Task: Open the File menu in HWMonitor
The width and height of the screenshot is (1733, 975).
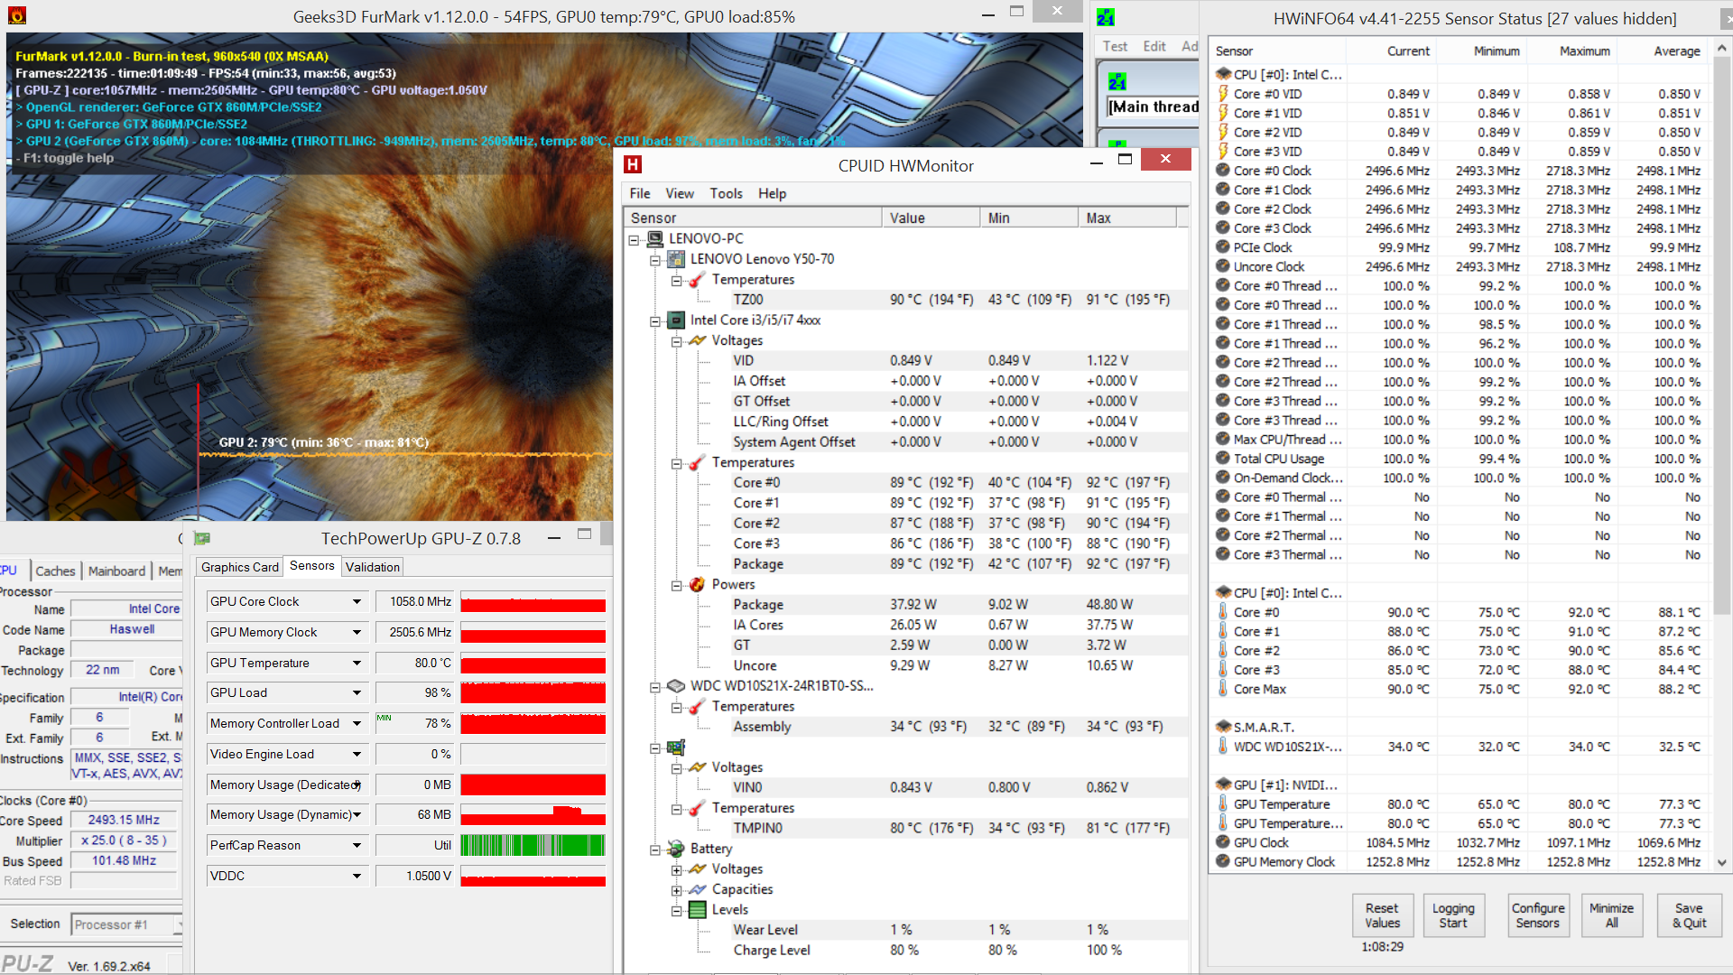Action: pos(640,193)
